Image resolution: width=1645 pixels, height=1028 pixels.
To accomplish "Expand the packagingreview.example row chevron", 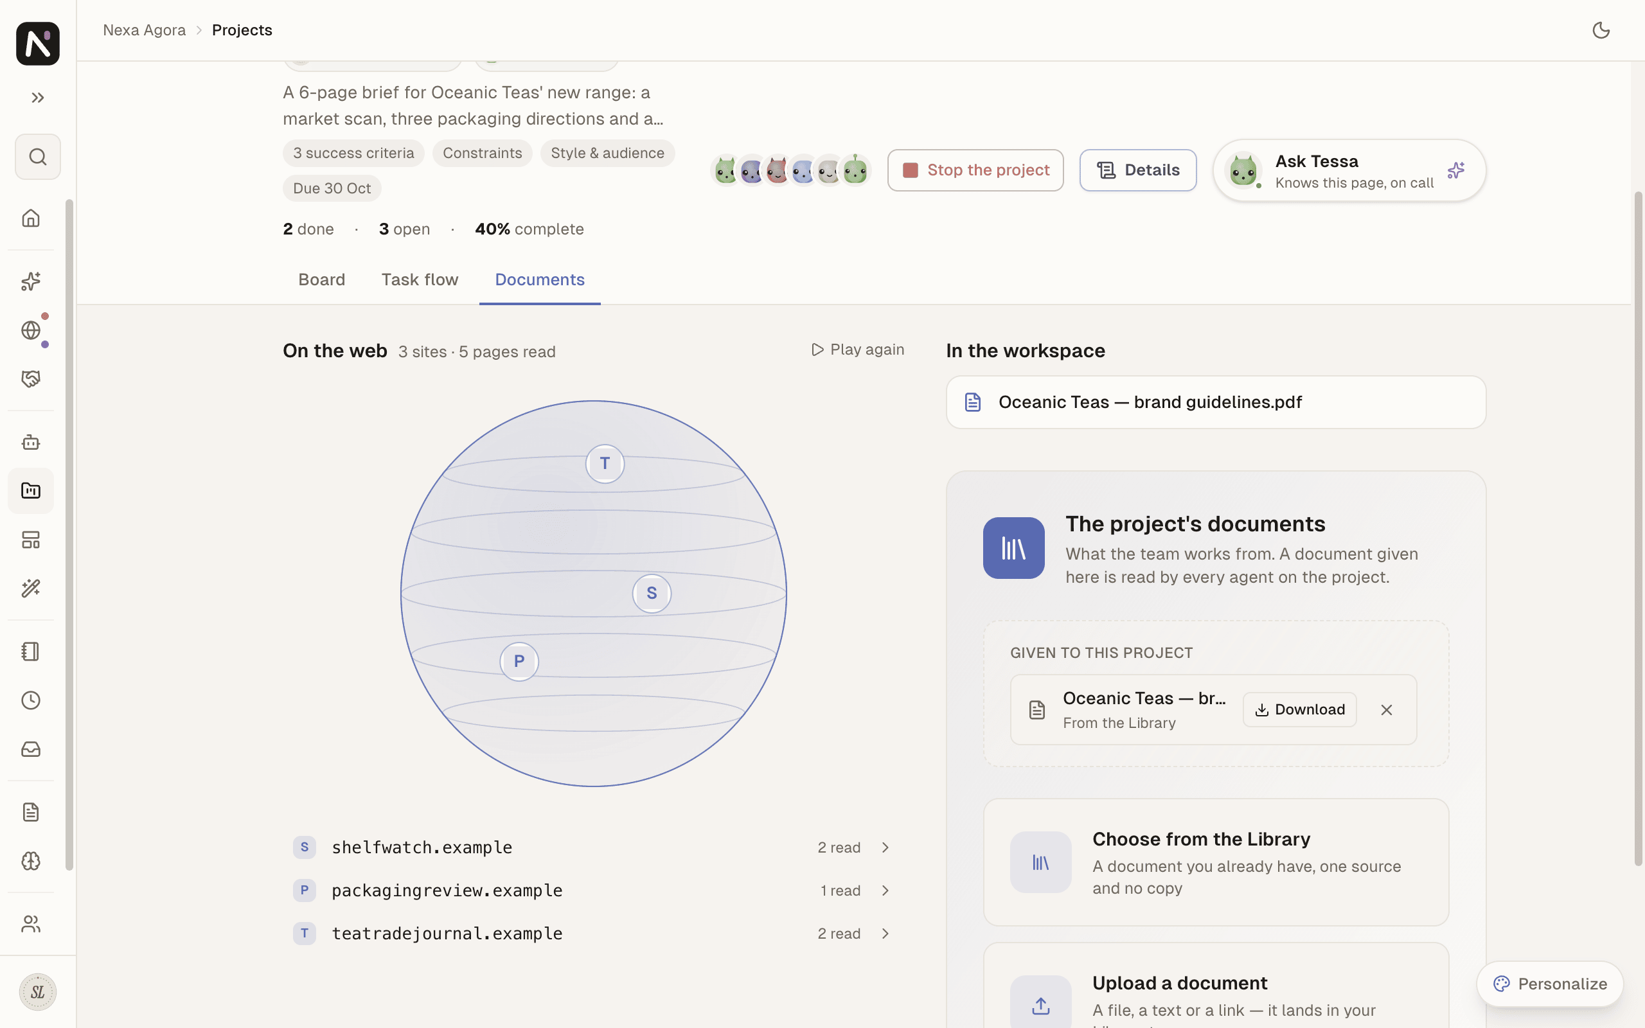I will 885,891.
